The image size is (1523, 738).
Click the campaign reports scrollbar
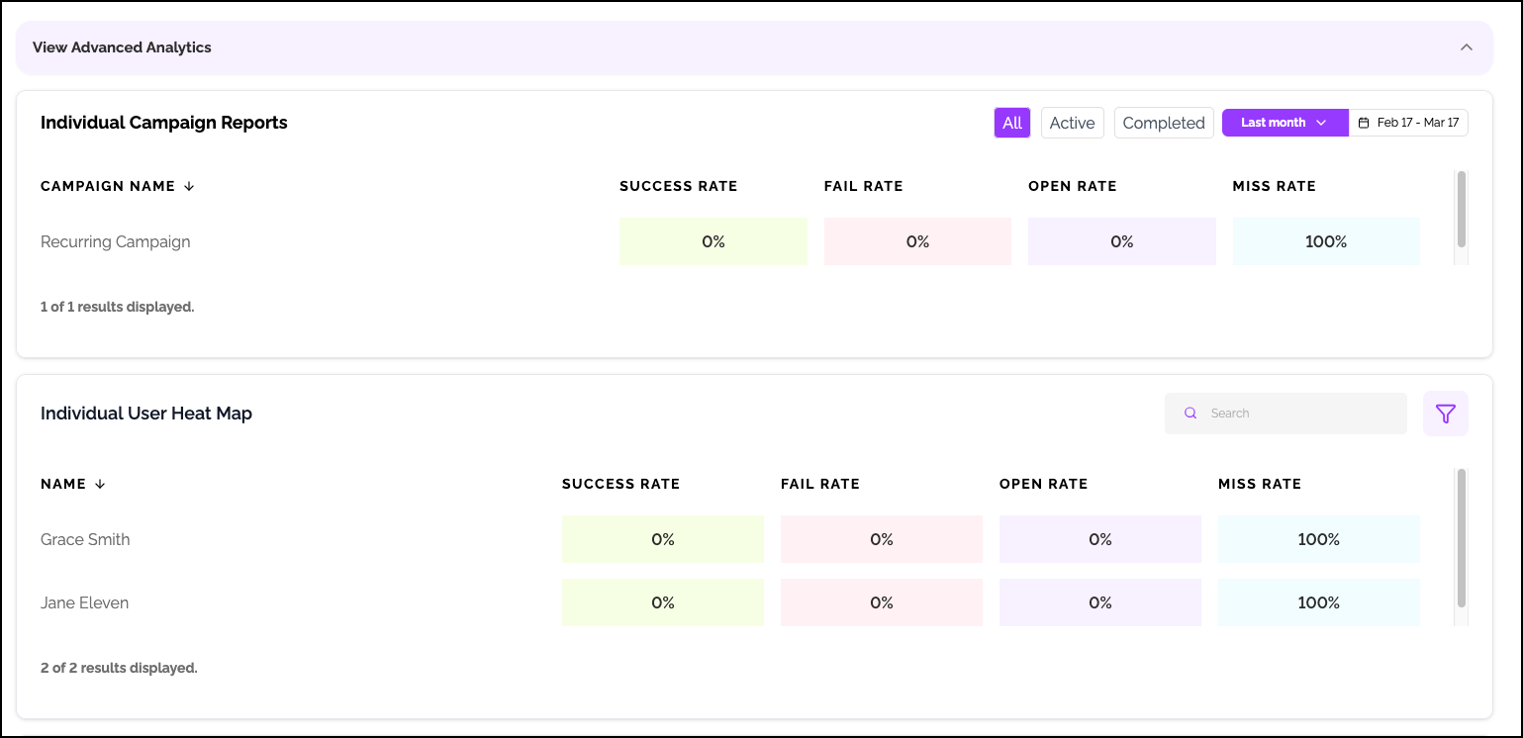coord(1461,210)
